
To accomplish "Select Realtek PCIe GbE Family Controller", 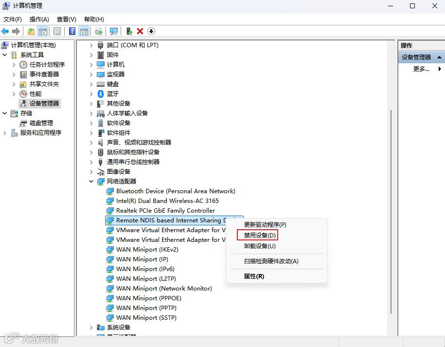I will [165, 211].
